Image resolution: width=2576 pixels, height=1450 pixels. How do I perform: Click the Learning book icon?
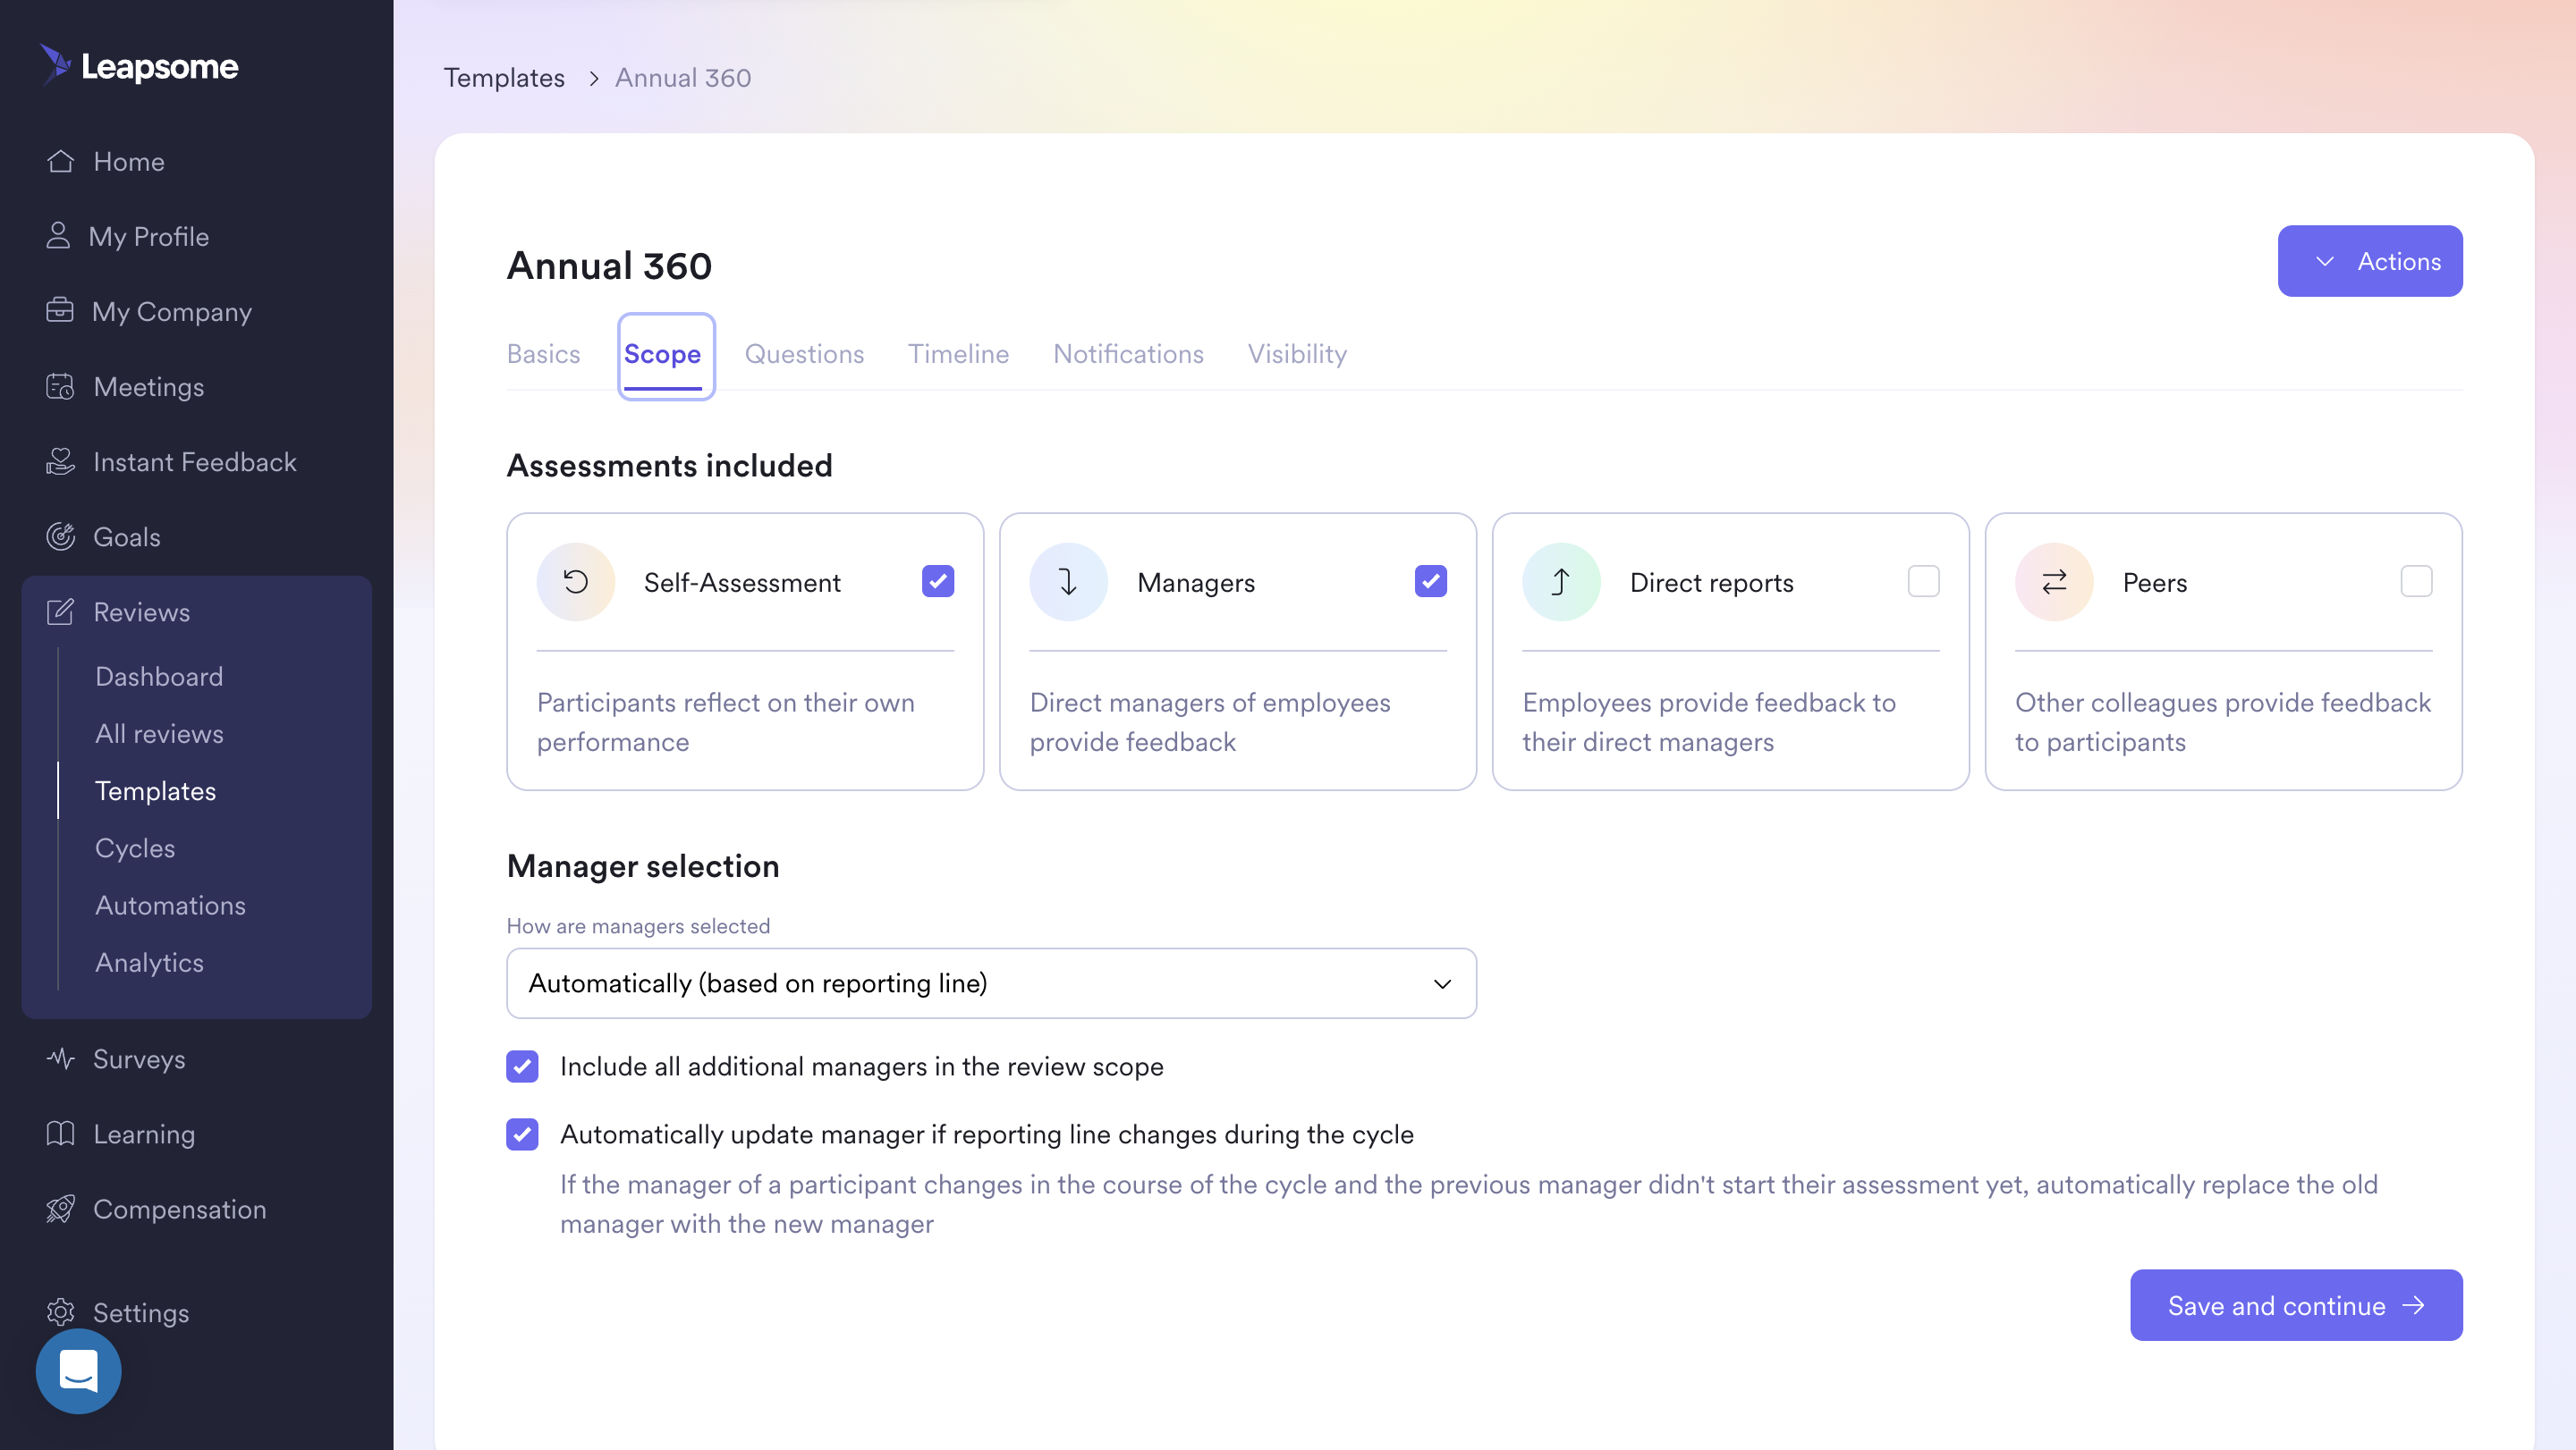60,1134
